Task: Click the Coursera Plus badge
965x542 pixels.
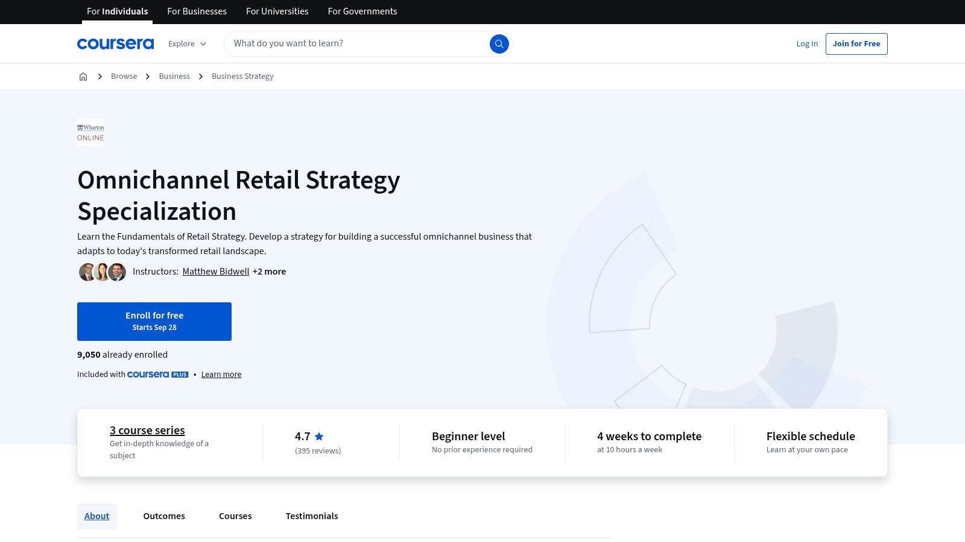Action: [157, 374]
